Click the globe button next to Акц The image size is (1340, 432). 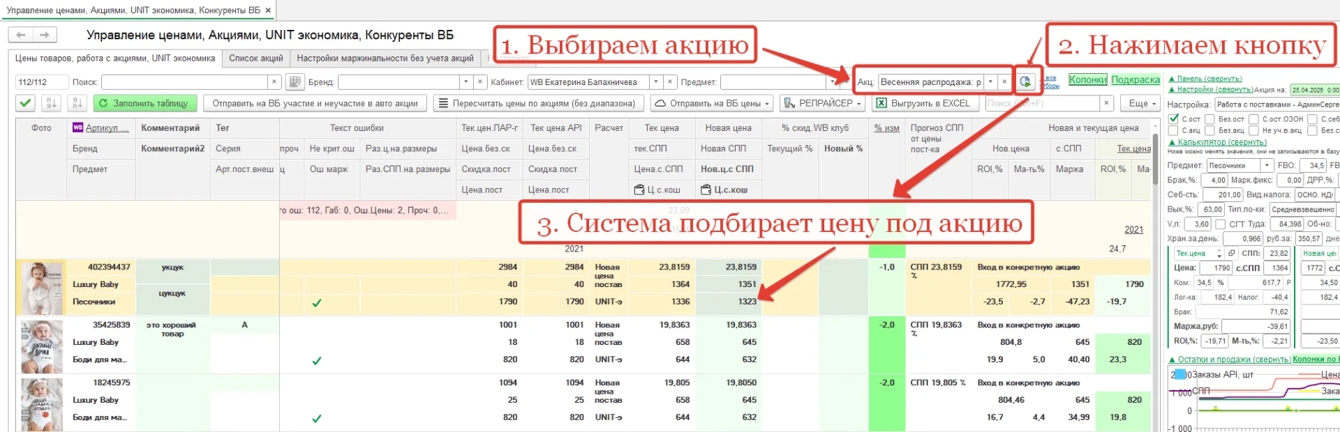(1025, 82)
